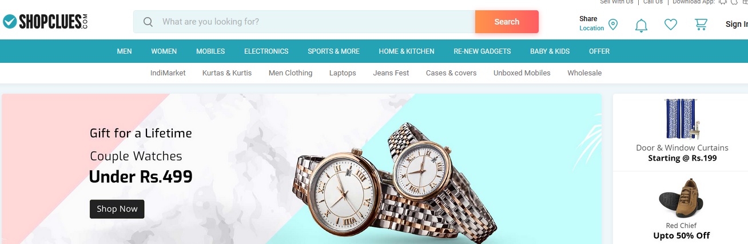Open the HOME & KITCHEN menu
Viewport: 748px width, 244px height.
pyautogui.click(x=407, y=51)
